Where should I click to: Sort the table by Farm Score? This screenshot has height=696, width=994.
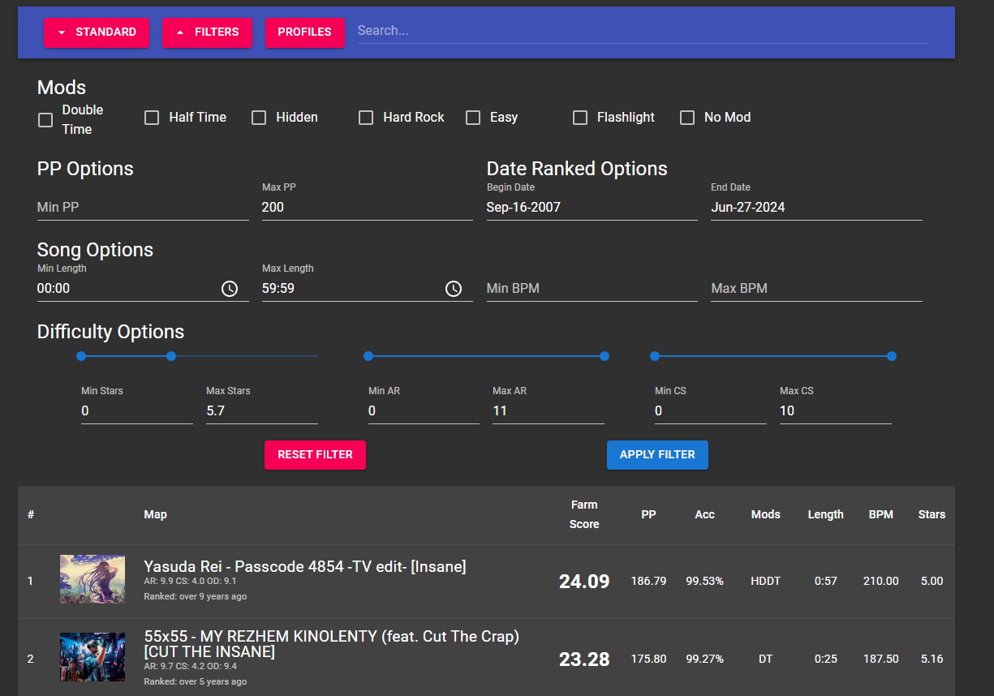(584, 514)
